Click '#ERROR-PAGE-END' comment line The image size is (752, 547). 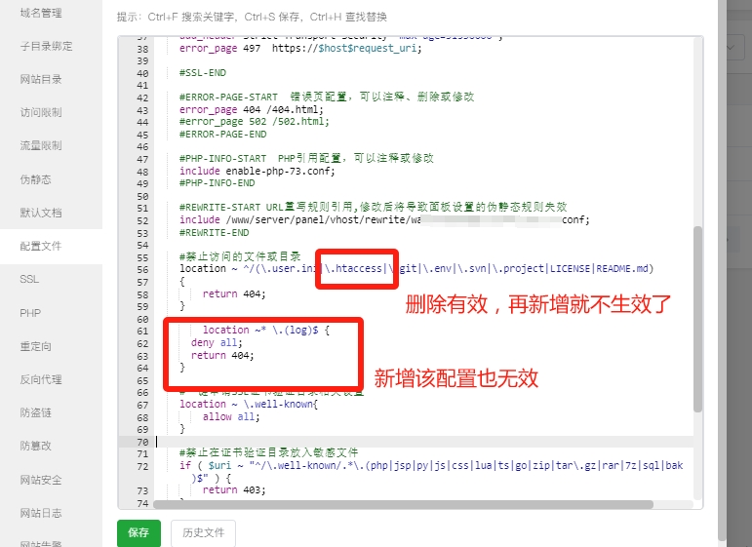[x=222, y=135]
